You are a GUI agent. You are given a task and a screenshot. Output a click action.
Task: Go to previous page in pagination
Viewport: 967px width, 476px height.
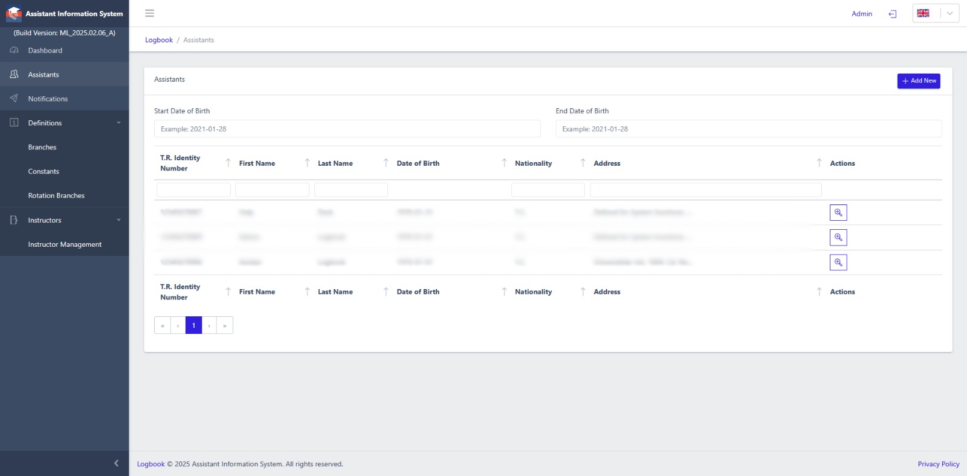(178, 325)
